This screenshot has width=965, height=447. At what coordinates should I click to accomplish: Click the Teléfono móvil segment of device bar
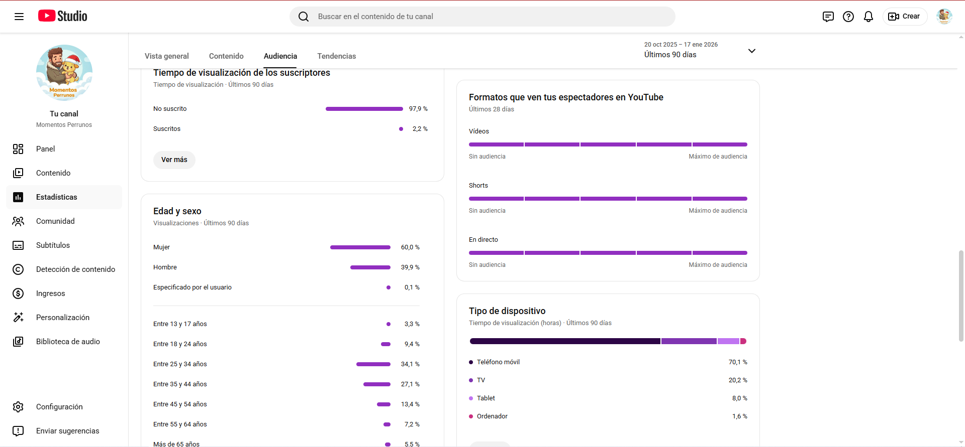point(564,341)
